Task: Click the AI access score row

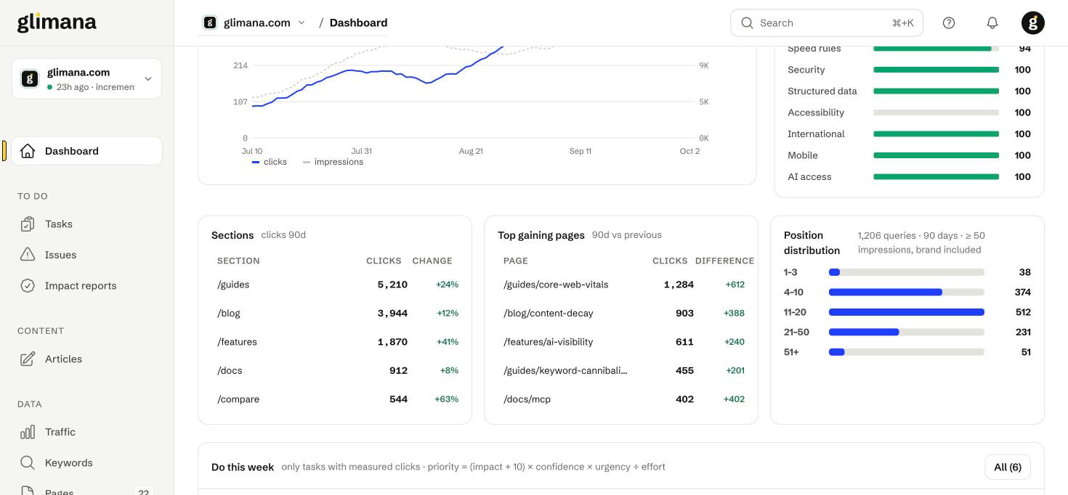Action: coord(909,177)
